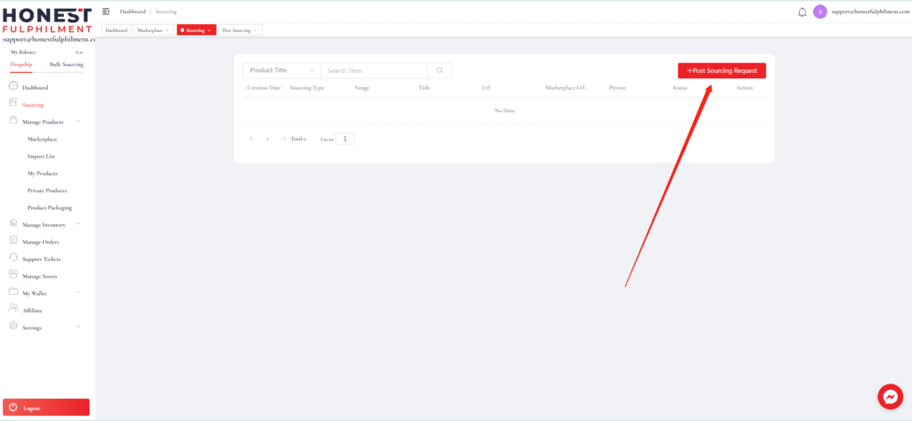Image resolution: width=912 pixels, height=421 pixels.
Task: Click the Search Here input field
Action: pos(373,70)
